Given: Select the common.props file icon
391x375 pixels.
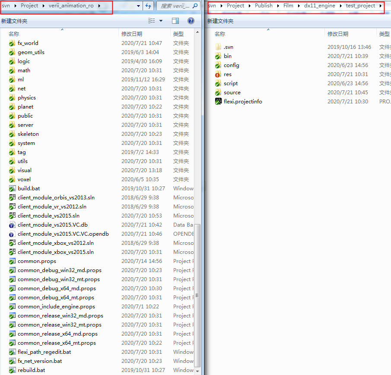Looking at the screenshot, I should point(13,261).
